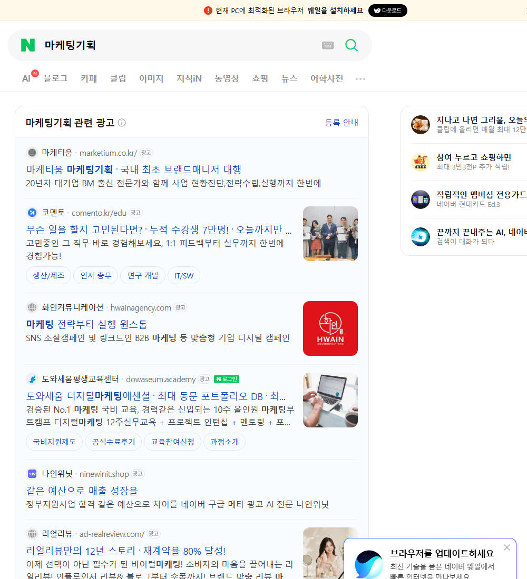Click the 네이버 현대카드 Ed.3 subtitle

click(x=468, y=204)
